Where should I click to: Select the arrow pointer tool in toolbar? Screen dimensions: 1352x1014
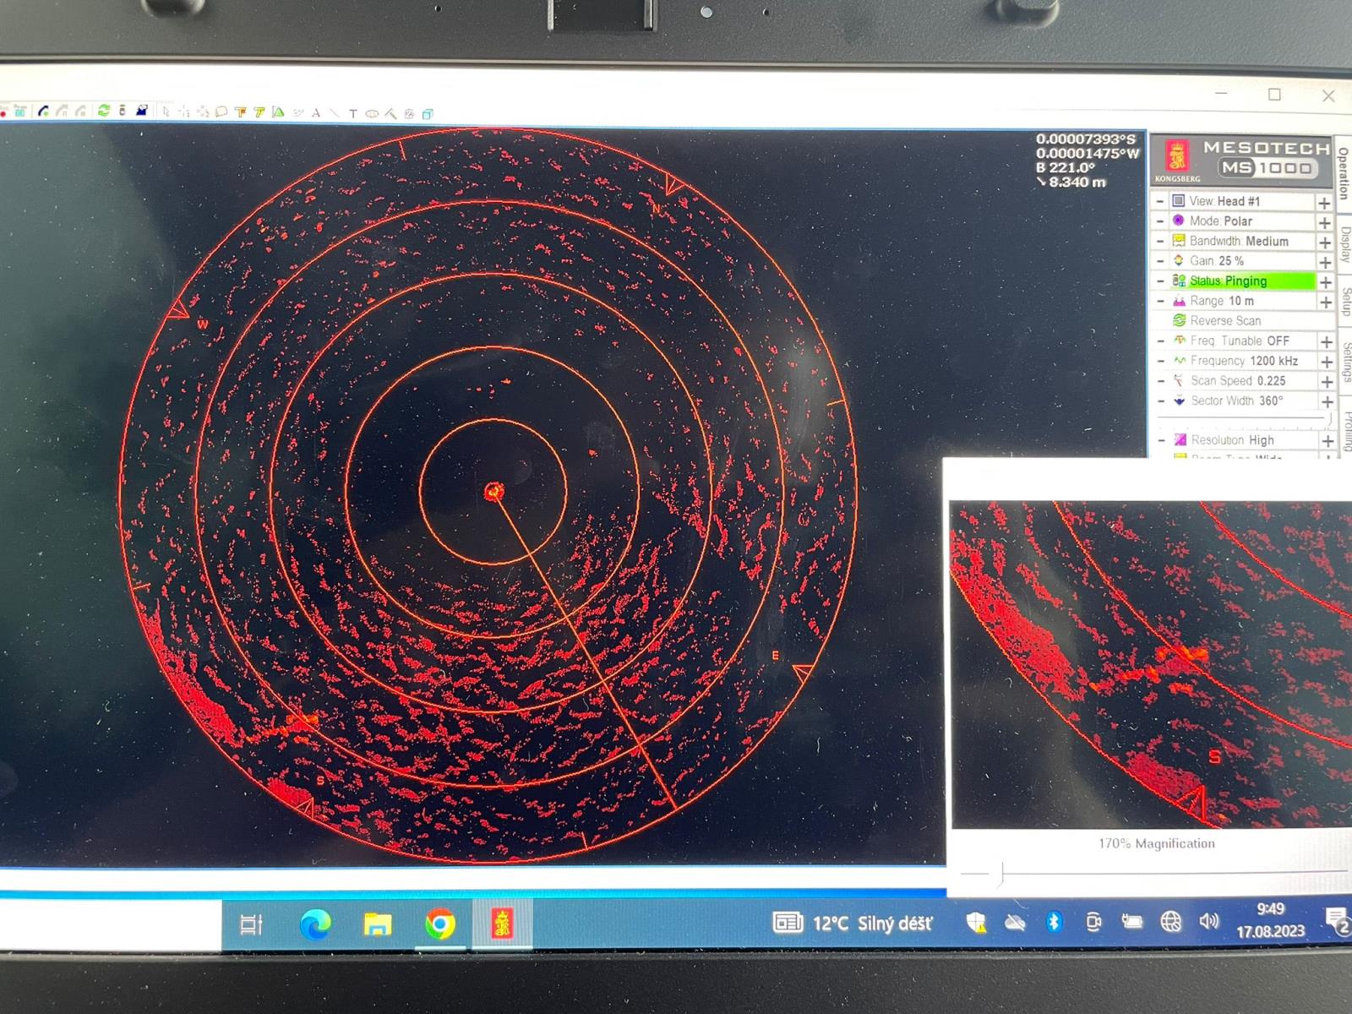tap(166, 111)
